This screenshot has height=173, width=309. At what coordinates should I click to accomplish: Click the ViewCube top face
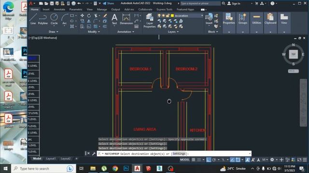coord(293,54)
